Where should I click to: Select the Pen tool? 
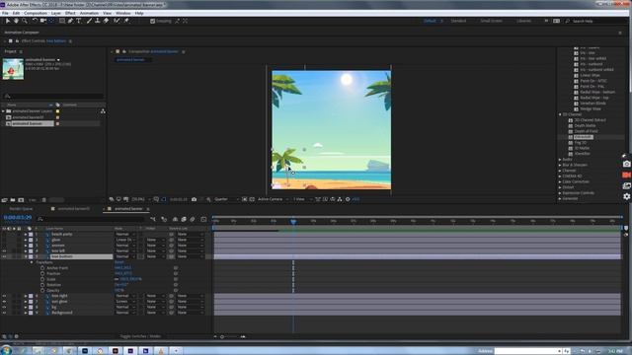click(x=70, y=21)
